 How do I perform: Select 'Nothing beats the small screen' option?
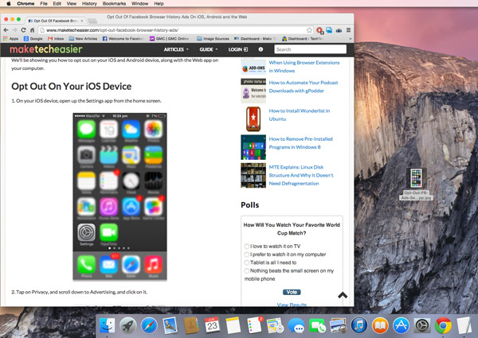pyautogui.click(x=246, y=270)
